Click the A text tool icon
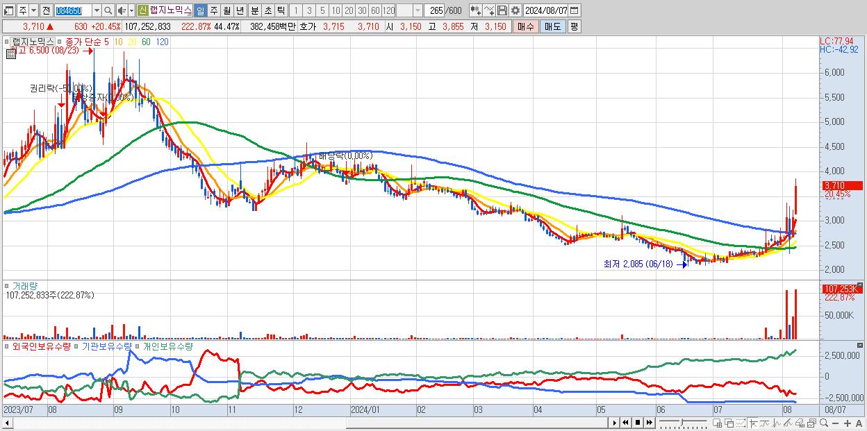This screenshot has width=867, height=431. click(x=859, y=423)
